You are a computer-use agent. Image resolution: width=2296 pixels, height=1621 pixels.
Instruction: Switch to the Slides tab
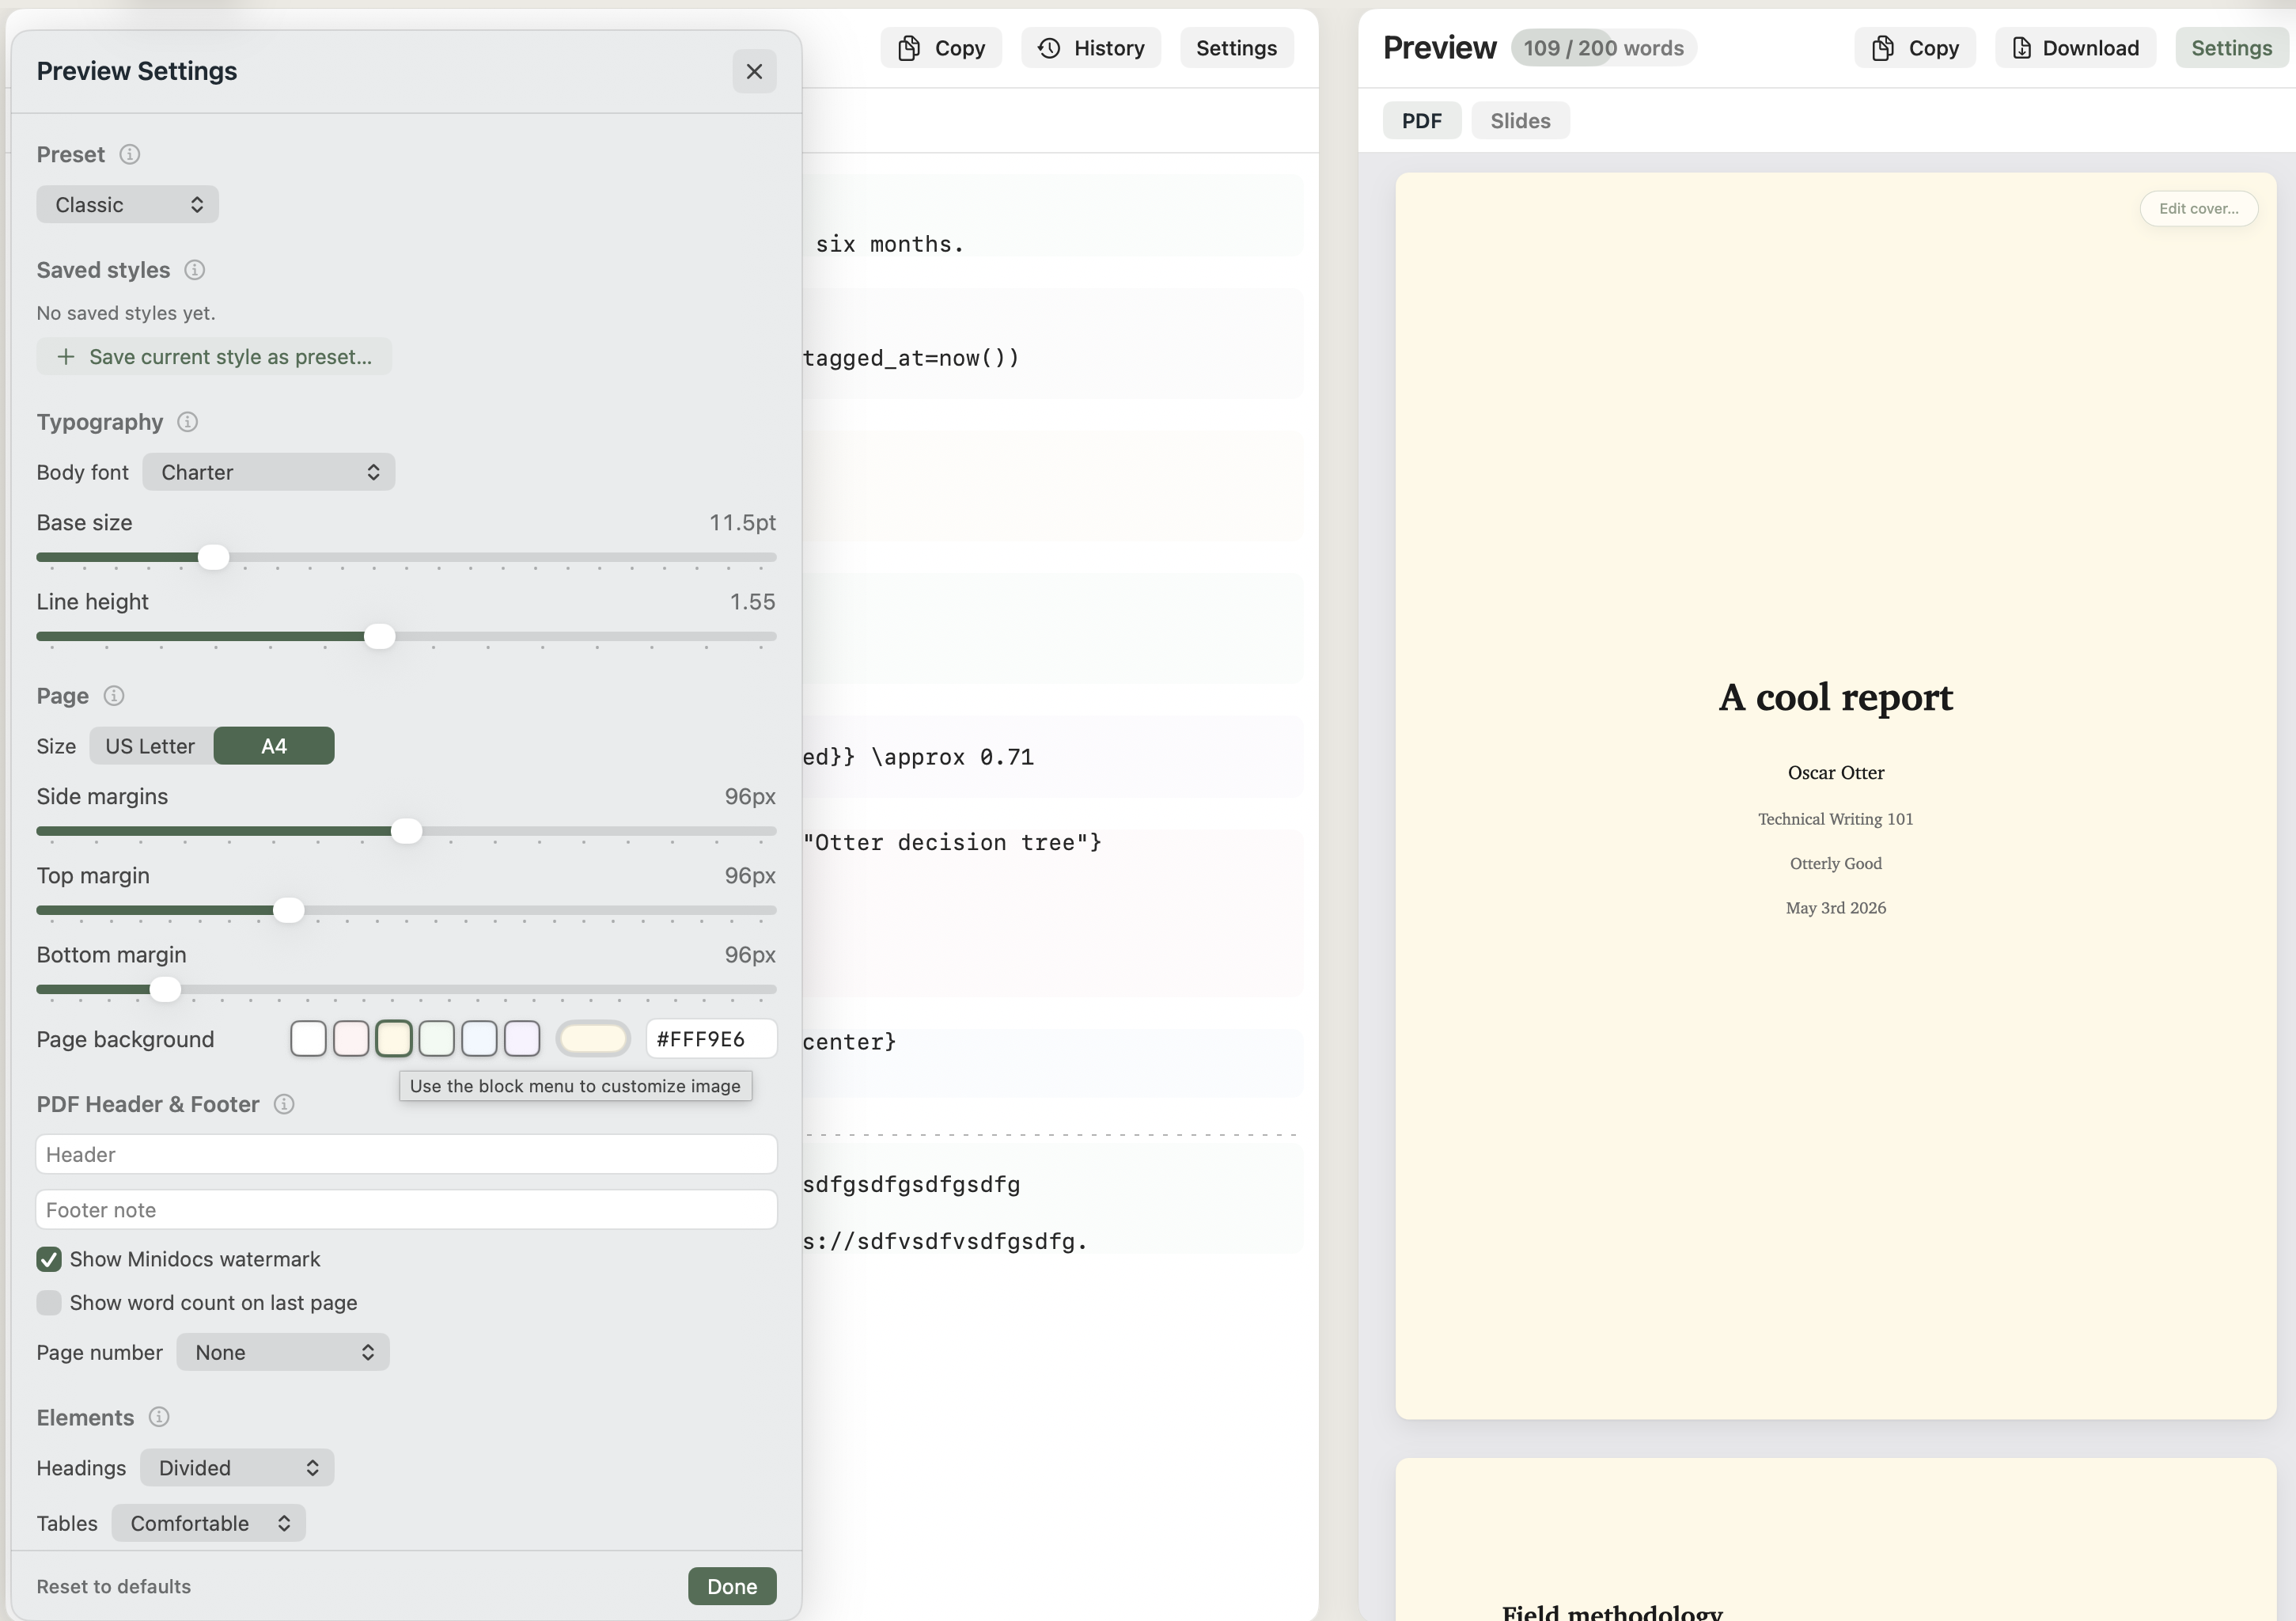point(1520,120)
